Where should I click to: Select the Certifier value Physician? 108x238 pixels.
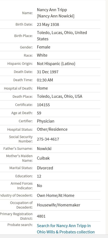[x=45, y=121]
